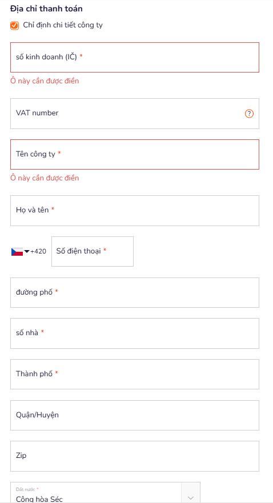This screenshot has height=503, width=273.
Task: Click the +420 country code label
Action: click(x=38, y=251)
